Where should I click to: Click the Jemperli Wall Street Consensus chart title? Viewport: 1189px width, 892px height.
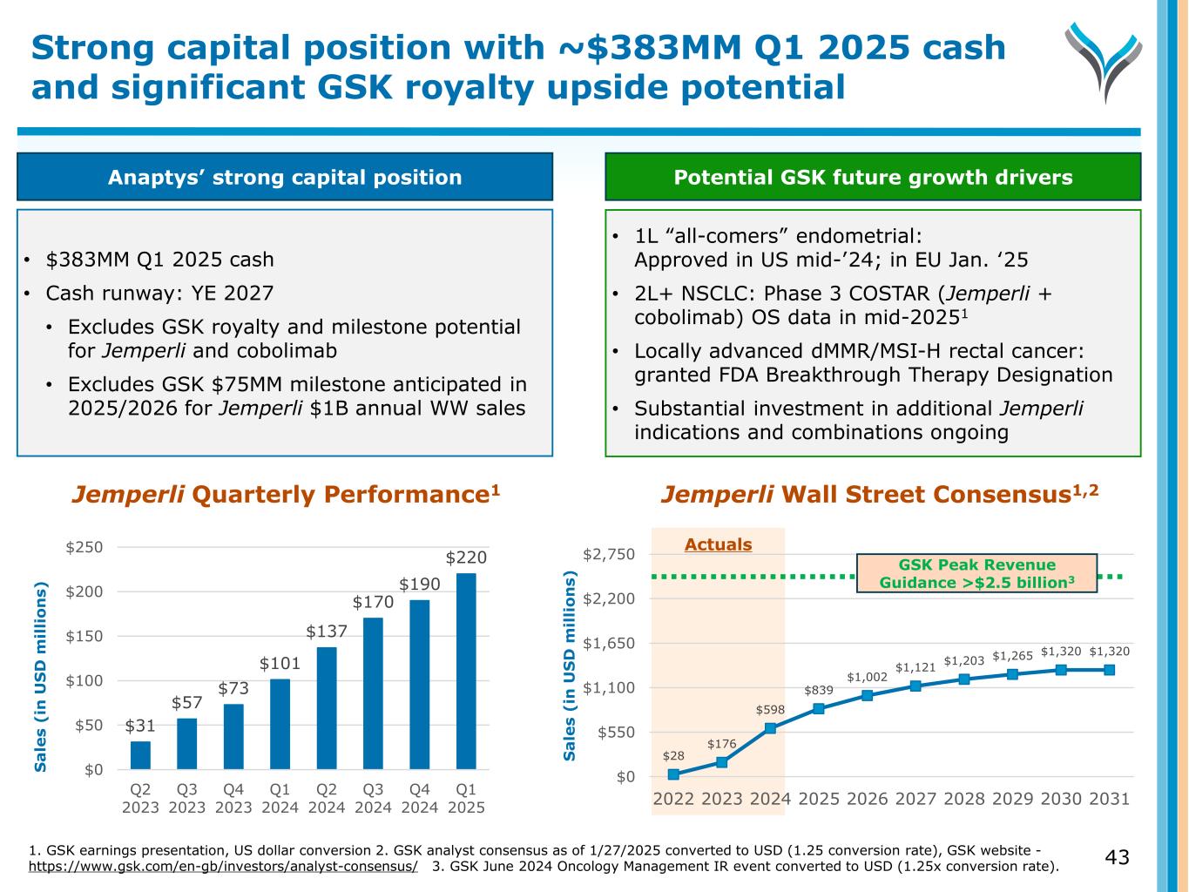coord(879,495)
